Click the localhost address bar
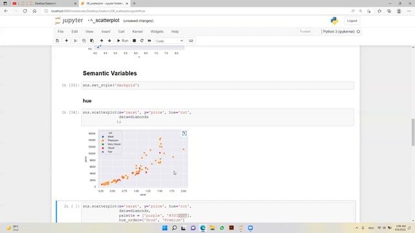Viewport: 415px width, 233px height. (196, 11)
